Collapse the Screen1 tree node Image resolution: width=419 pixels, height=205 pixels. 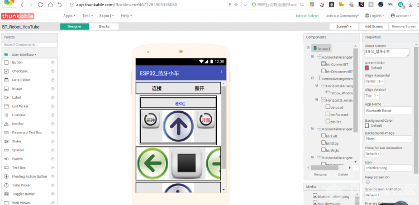(x=308, y=48)
